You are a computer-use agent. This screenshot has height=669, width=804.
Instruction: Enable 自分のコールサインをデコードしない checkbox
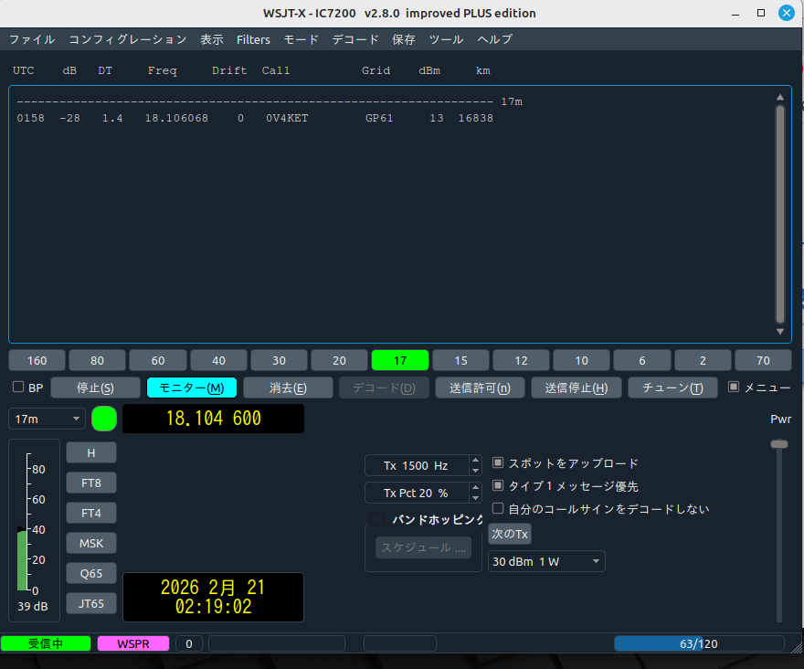tap(498, 508)
